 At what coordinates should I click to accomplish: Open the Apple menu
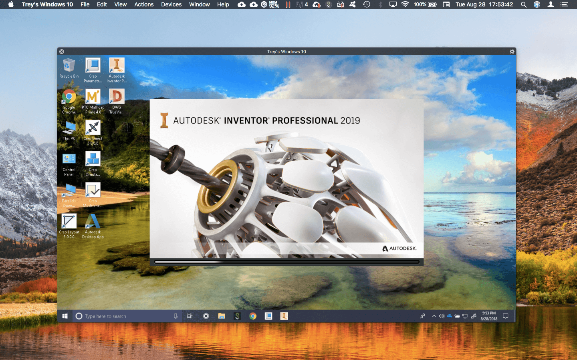(11, 4)
